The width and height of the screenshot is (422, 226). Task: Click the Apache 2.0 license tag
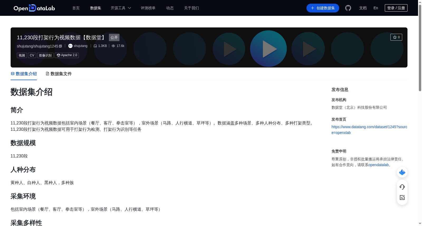[67, 55]
